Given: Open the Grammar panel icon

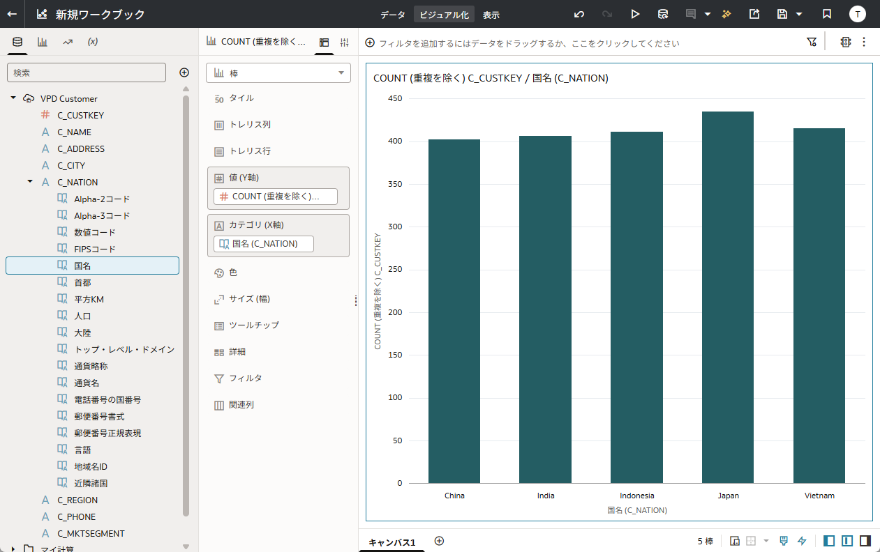Looking at the screenshot, I should [x=324, y=43].
